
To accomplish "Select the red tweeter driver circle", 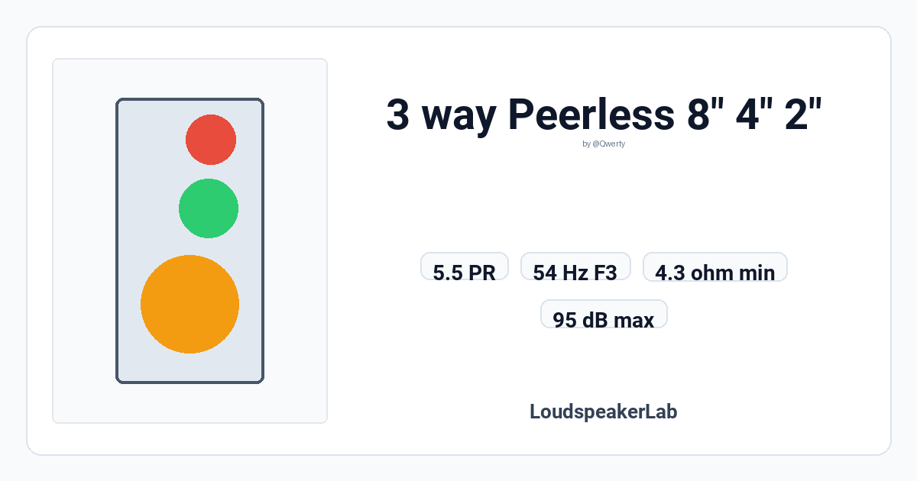I will [x=211, y=140].
